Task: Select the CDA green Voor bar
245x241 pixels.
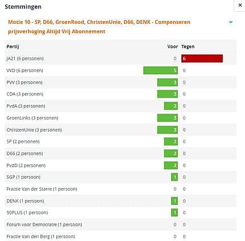Action: point(168,94)
